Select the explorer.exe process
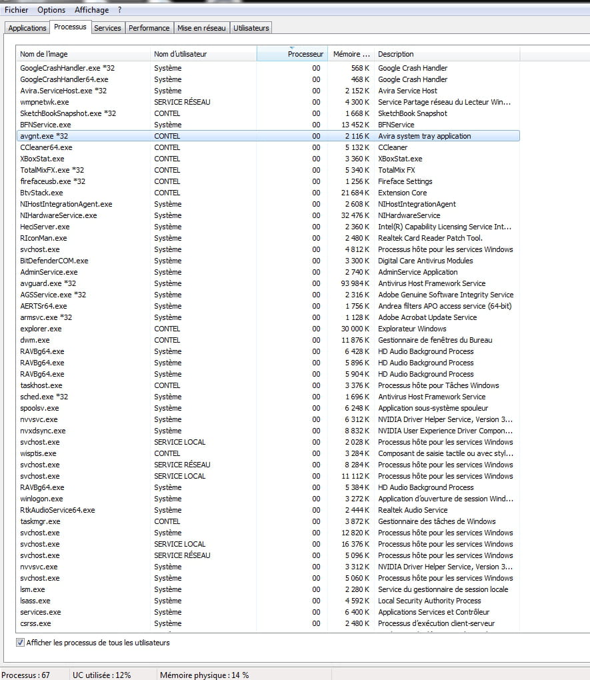This screenshot has height=680, width=590. (268, 329)
